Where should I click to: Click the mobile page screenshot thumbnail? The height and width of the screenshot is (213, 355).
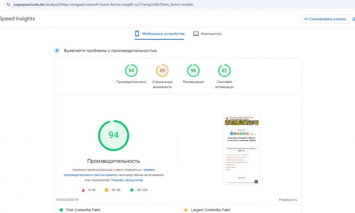point(241,150)
